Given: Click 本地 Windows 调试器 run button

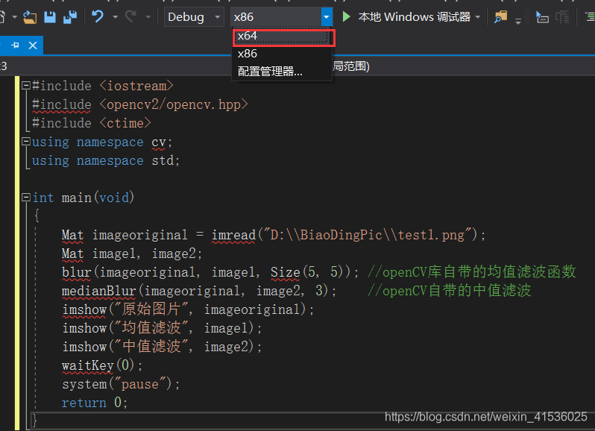Looking at the screenshot, I should 415,17.
